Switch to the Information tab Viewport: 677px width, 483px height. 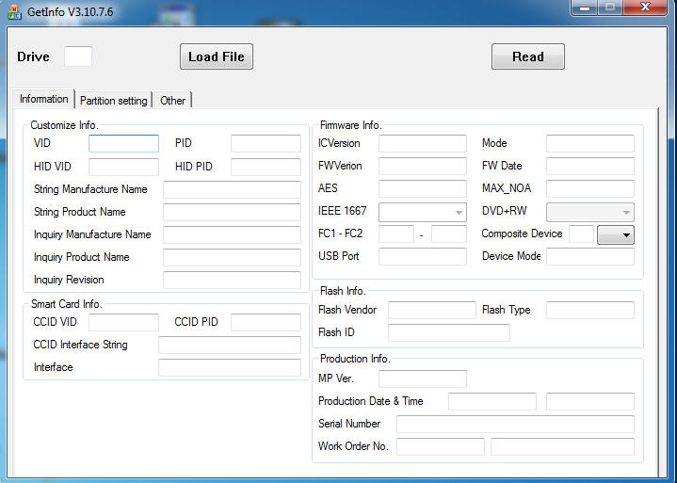[43, 99]
